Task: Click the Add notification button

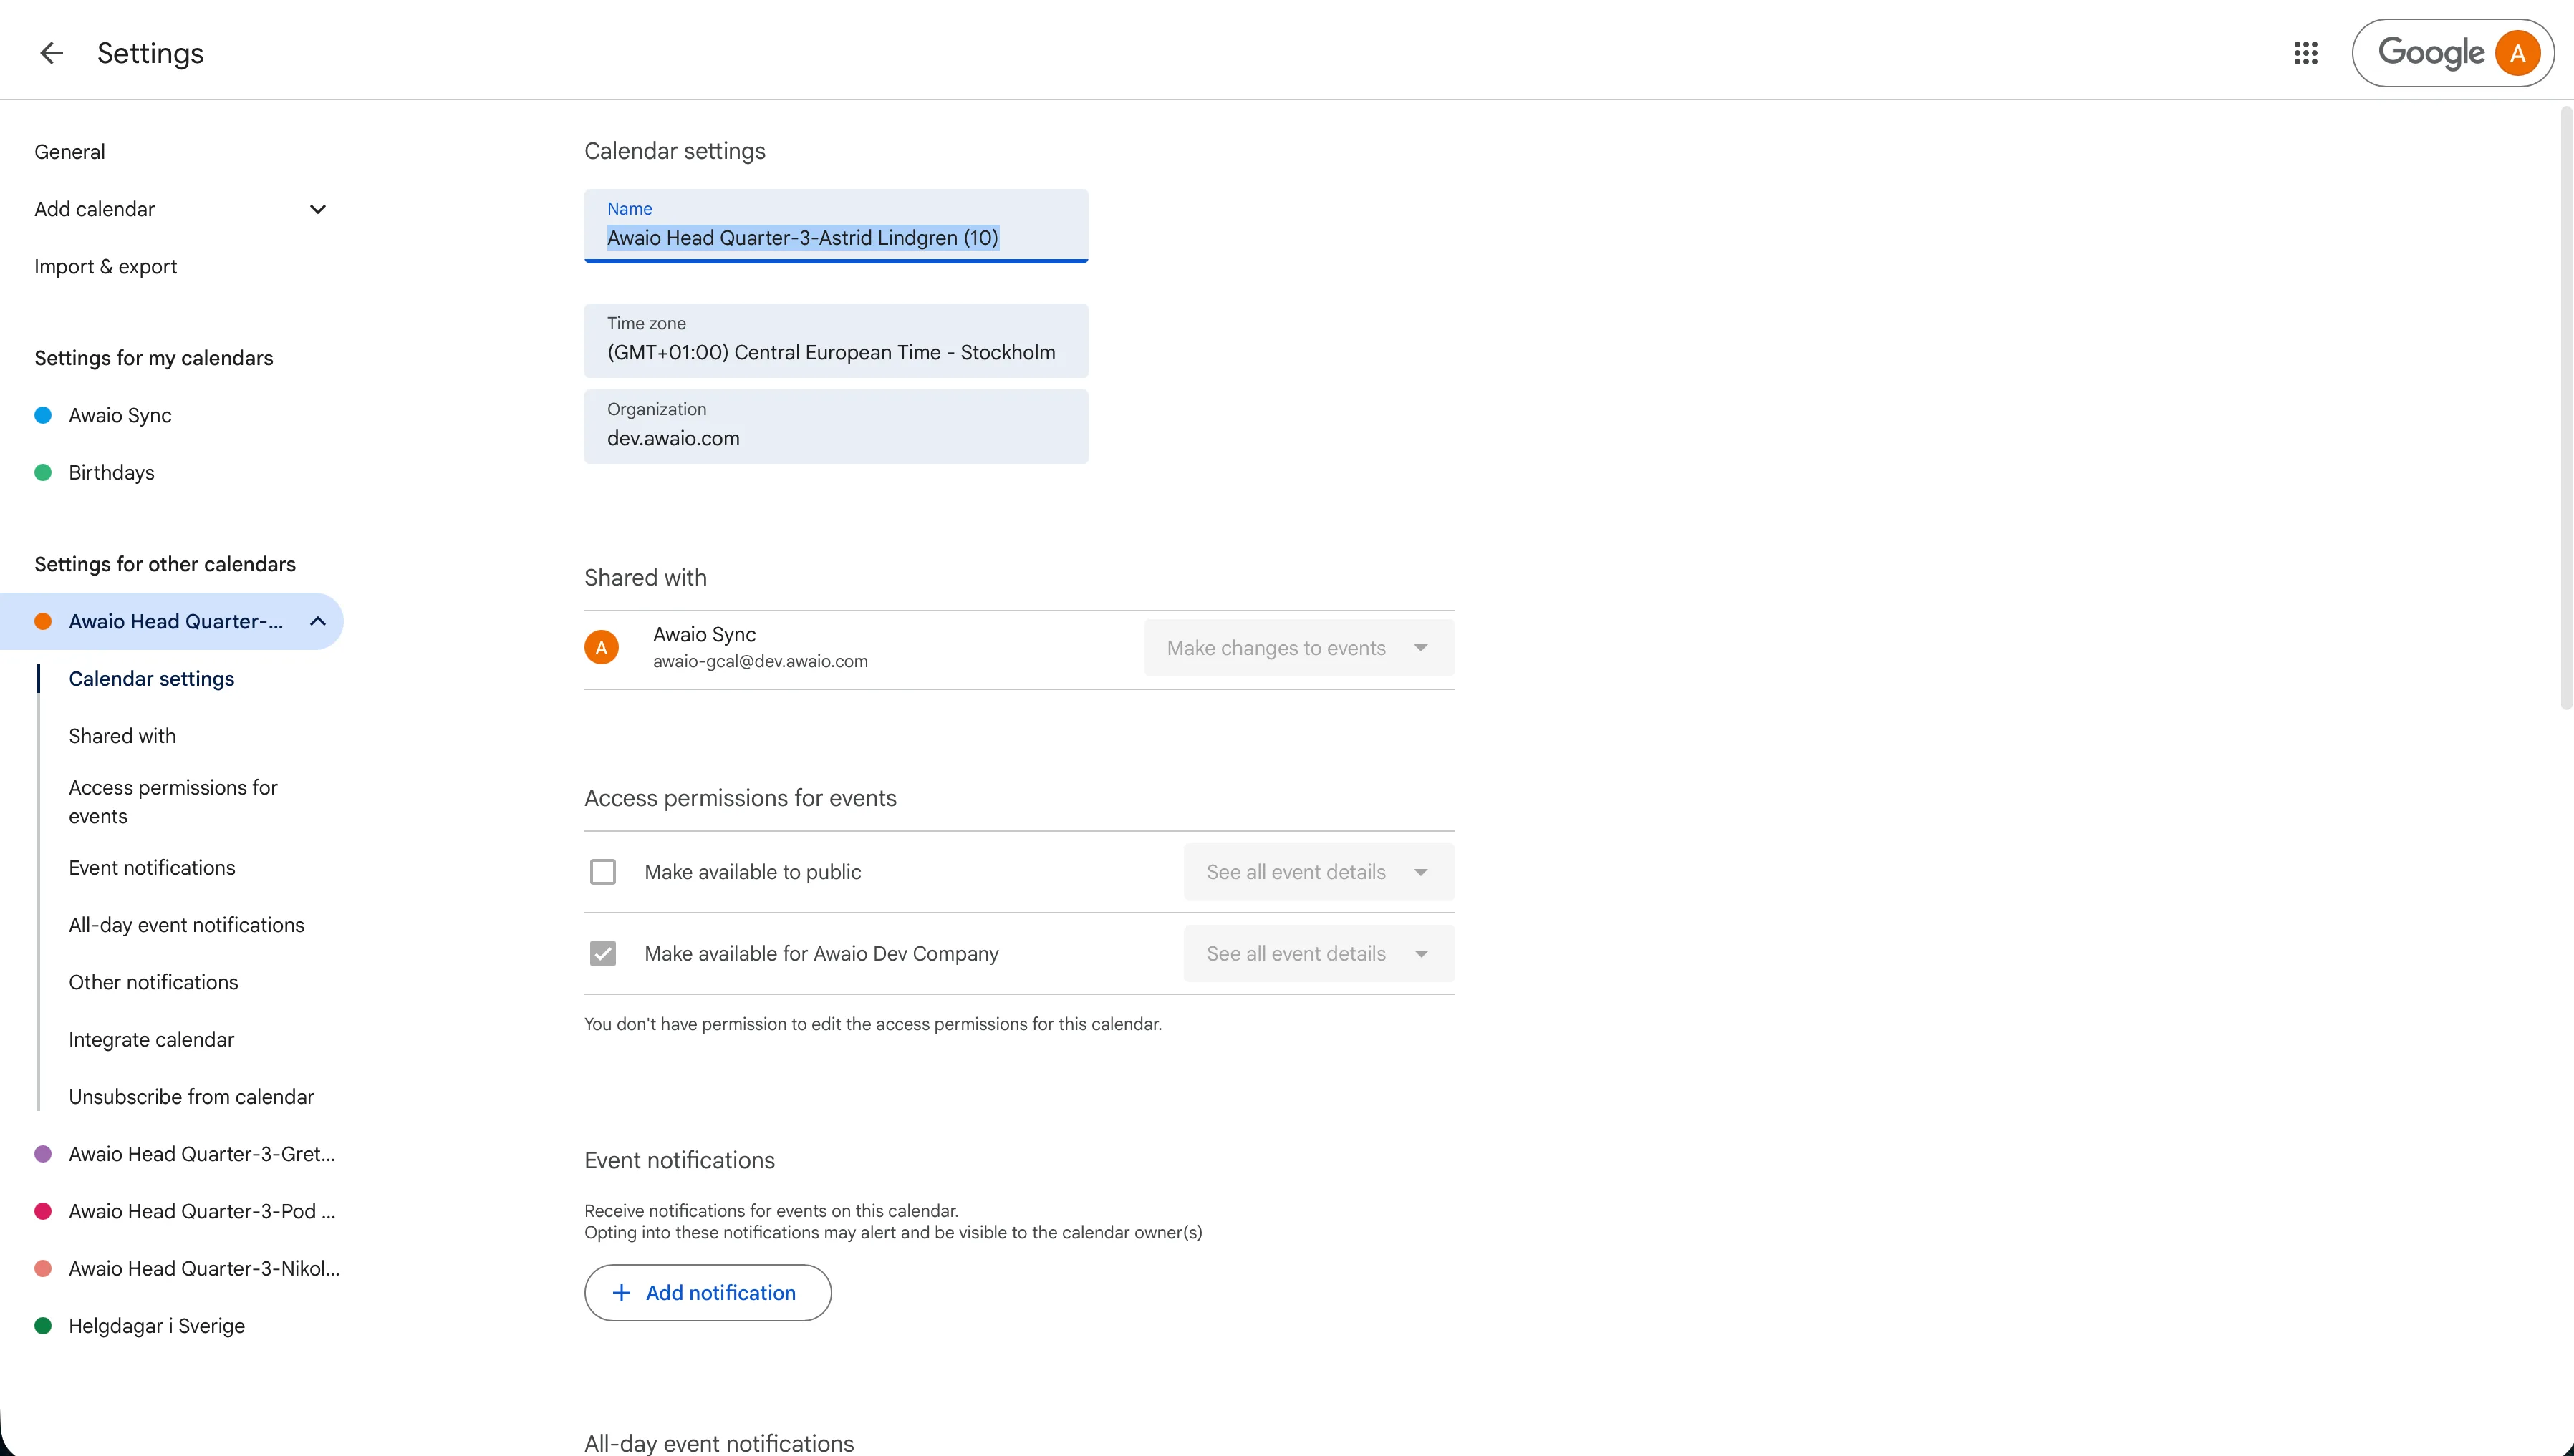Action: [x=708, y=1293]
